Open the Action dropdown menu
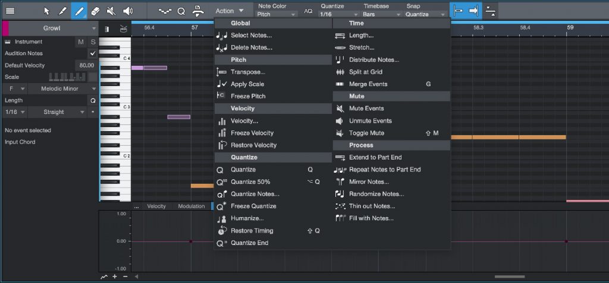609x283 pixels. [230, 11]
